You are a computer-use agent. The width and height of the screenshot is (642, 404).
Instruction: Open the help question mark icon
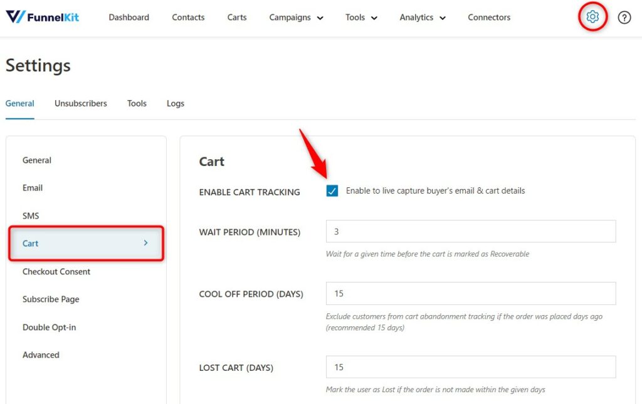(x=624, y=18)
